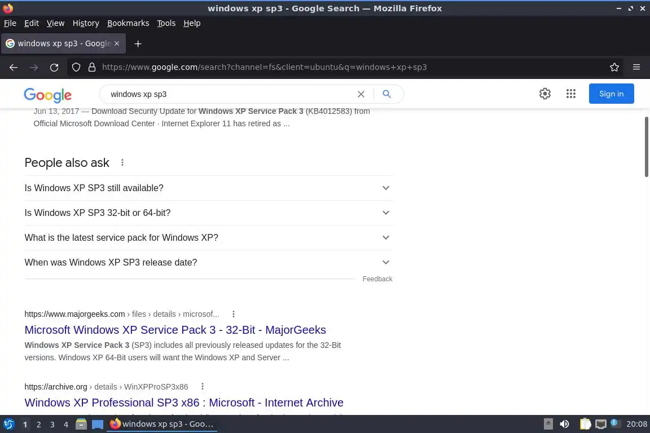The width and height of the screenshot is (650, 433).
Task: Open the Google apps grid
Action: pyautogui.click(x=571, y=94)
